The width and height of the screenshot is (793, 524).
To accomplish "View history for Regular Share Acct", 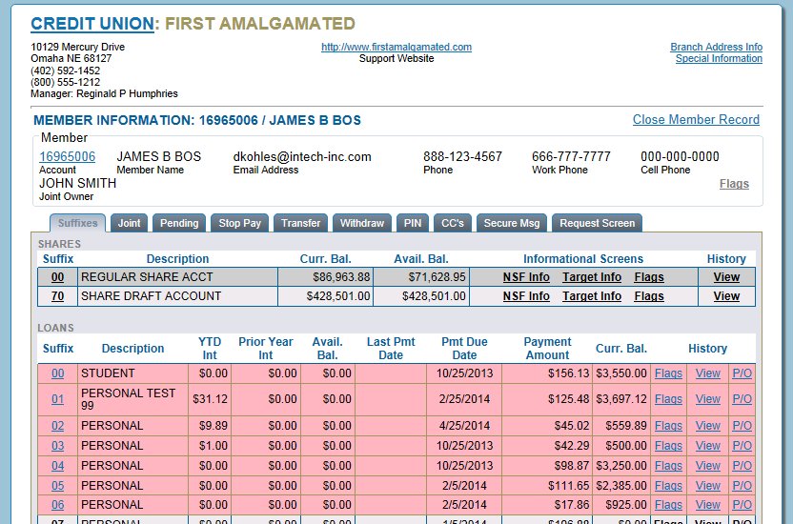I will pos(726,277).
